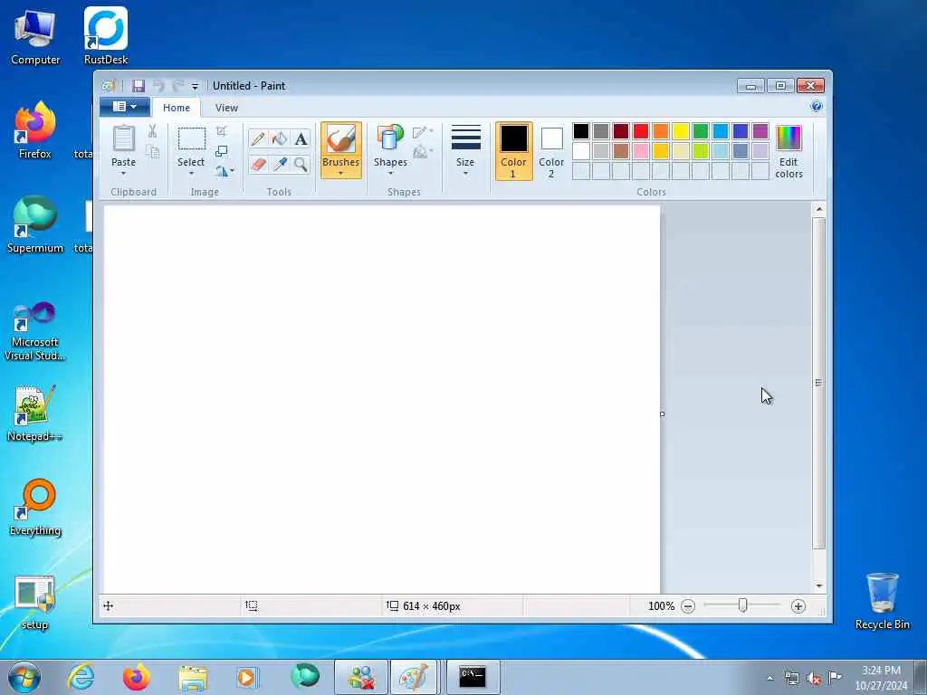Activate Color 1 foreground selector
927x695 pixels.
[514, 151]
